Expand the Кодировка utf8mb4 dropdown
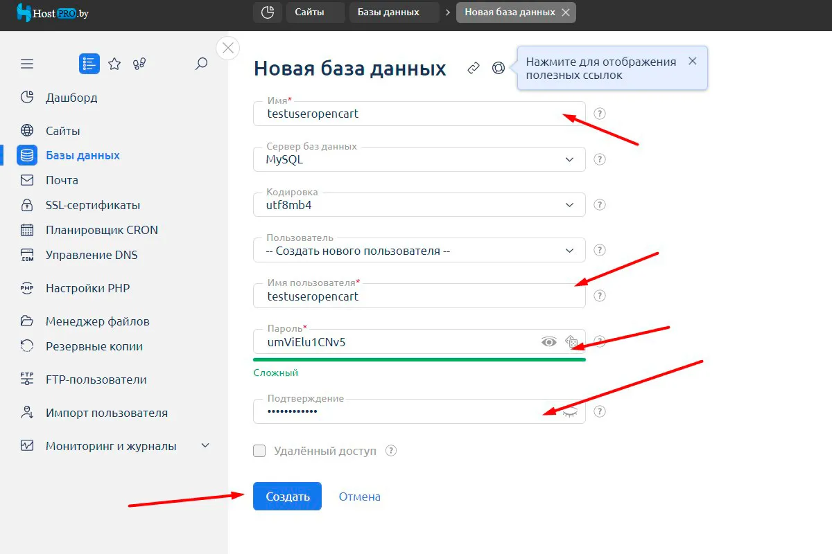Screen dimensions: 832x554 click(419, 205)
